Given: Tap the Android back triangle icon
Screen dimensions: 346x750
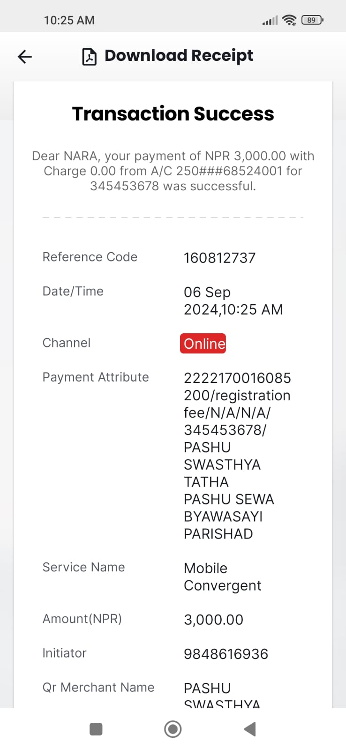Looking at the screenshot, I should pyautogui.click(x=250, y=729).
